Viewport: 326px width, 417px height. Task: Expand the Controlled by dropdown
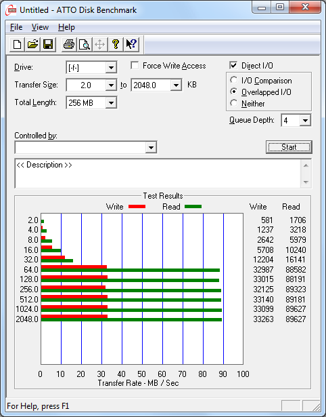(151, 147)
